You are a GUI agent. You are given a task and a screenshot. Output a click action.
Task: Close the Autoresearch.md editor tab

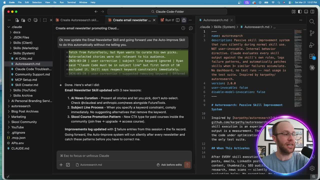click(231, 20)
